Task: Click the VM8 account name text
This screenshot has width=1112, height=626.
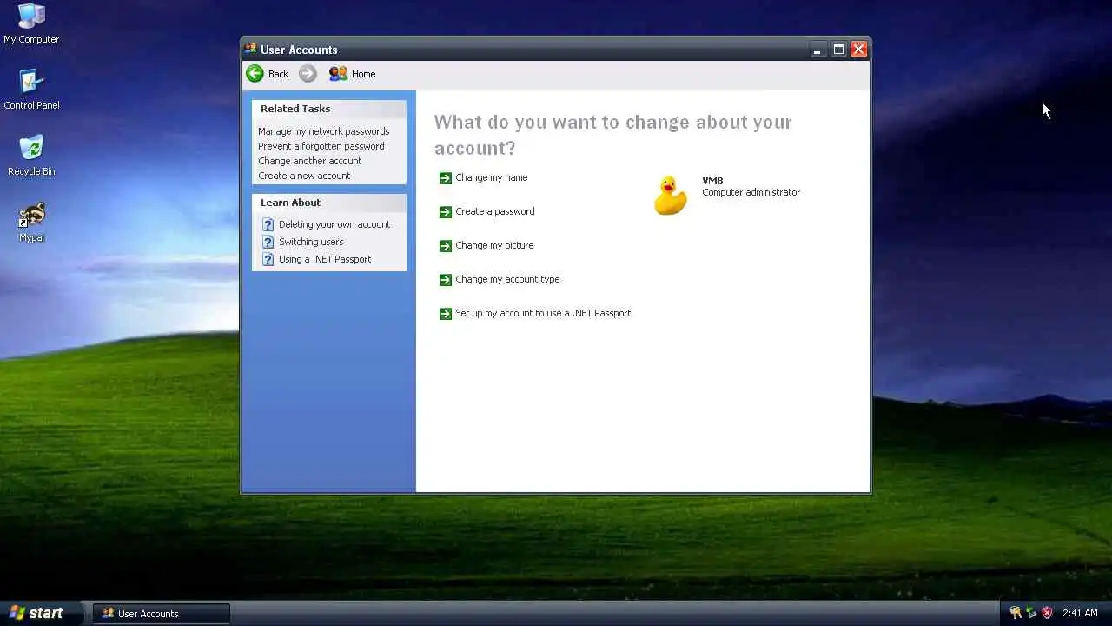Action: pos(712,181)
